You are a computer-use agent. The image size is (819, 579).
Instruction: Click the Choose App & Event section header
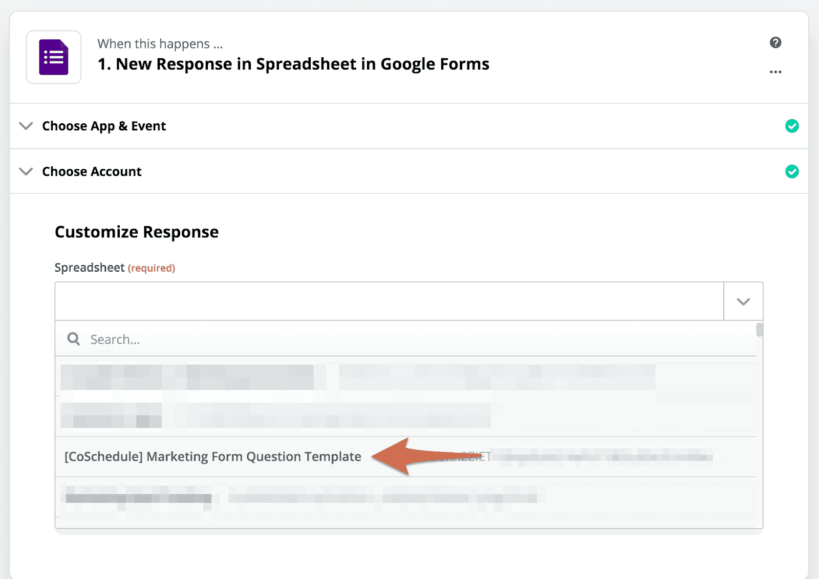coord(104,126)
